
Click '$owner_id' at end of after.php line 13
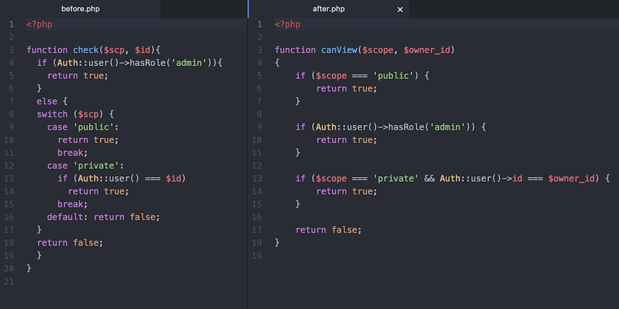[571, 179]
